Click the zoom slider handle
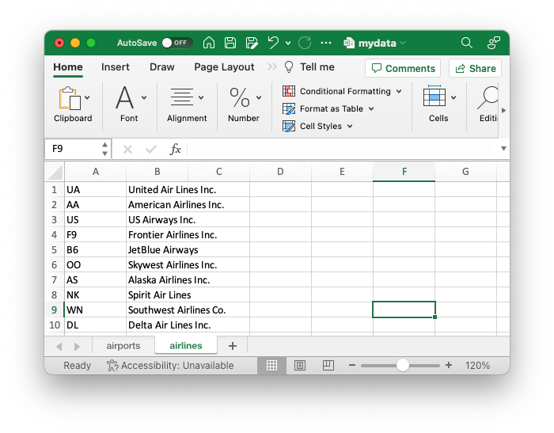The height and width of the screenshot is (433, 554). (x=402, y=365)
